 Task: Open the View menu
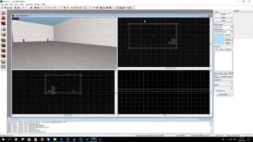16,4
